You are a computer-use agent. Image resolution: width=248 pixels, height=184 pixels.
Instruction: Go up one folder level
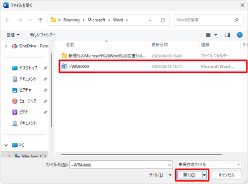(x=40, y=20)
